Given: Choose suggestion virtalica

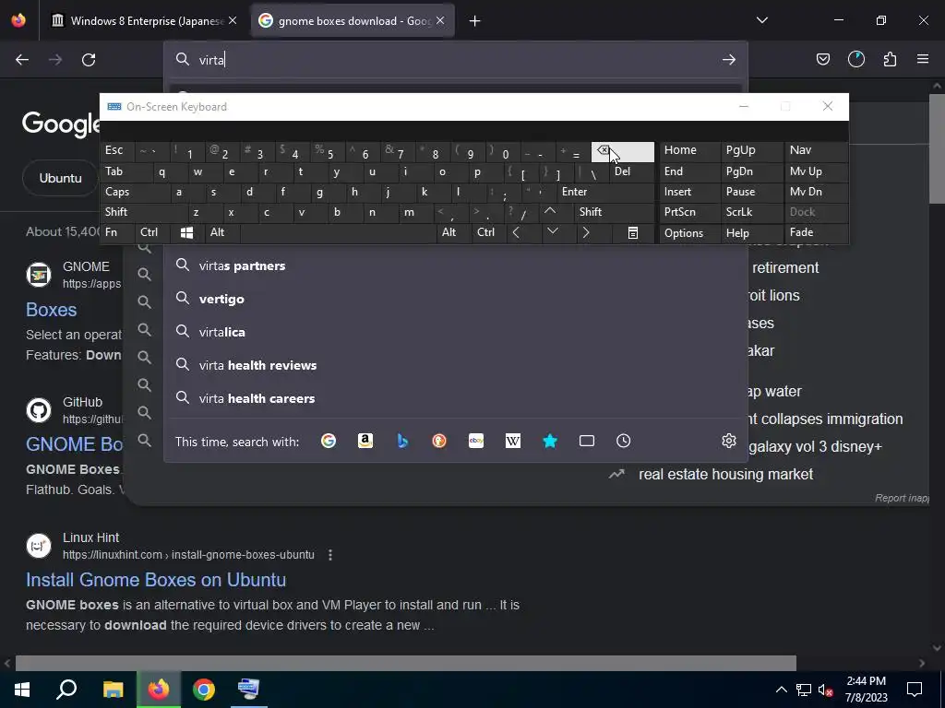Looking at the screenshot, I should coord(455,332).
